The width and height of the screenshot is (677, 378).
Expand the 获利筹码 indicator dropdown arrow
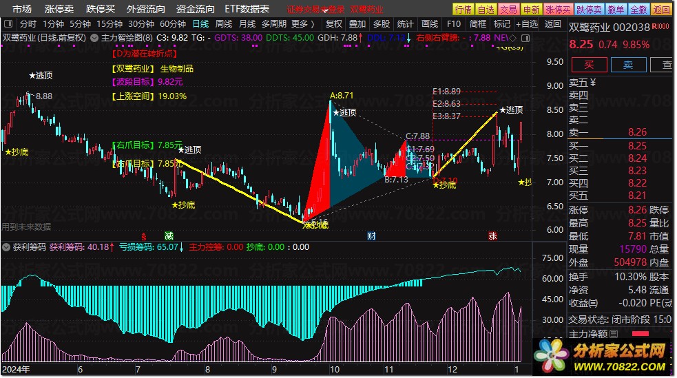click(6, 247)
